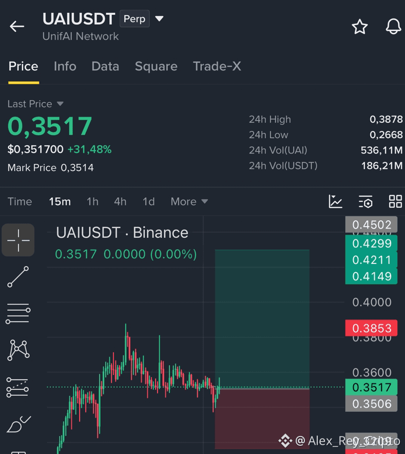
Task: Click the 24h Vol(USDT) value 186,21M
Action: pyautogui.click(x=382, y=166)
